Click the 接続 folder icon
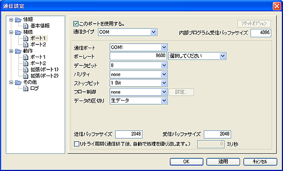This screenshot has width=283, height=171. pyautogui.click(x=18, y=32)
